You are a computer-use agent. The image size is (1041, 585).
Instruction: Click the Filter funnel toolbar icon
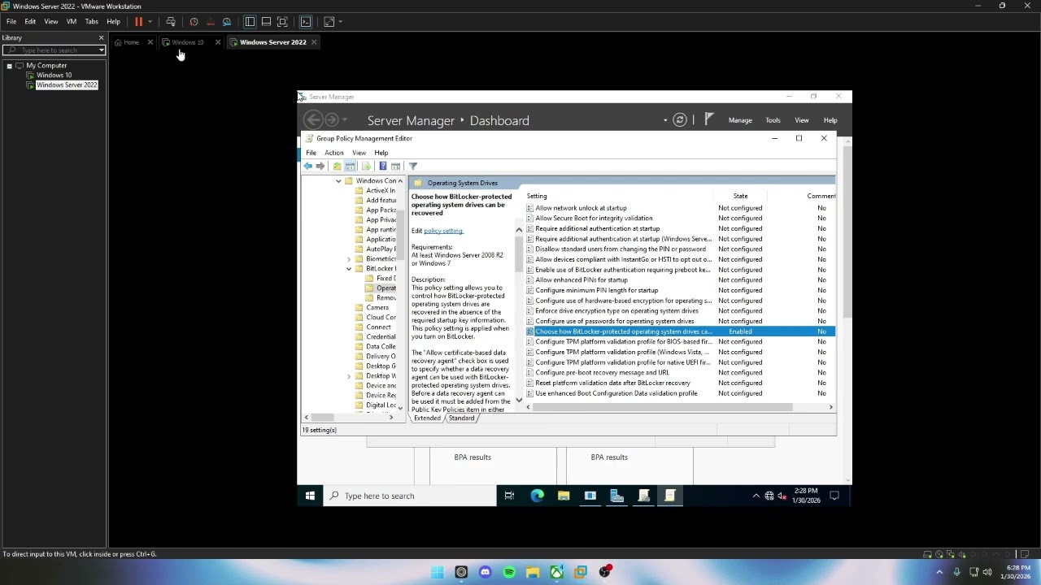(x=413, y=167)
